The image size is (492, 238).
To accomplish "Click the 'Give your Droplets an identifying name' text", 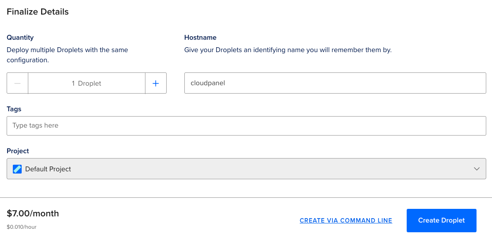I will [x=288, y=50].
